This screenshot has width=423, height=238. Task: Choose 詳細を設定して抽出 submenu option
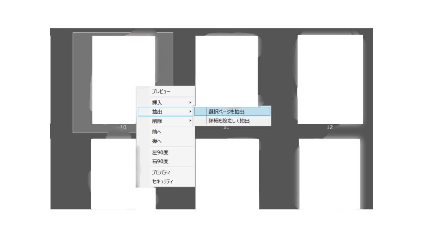click(232, 121)
